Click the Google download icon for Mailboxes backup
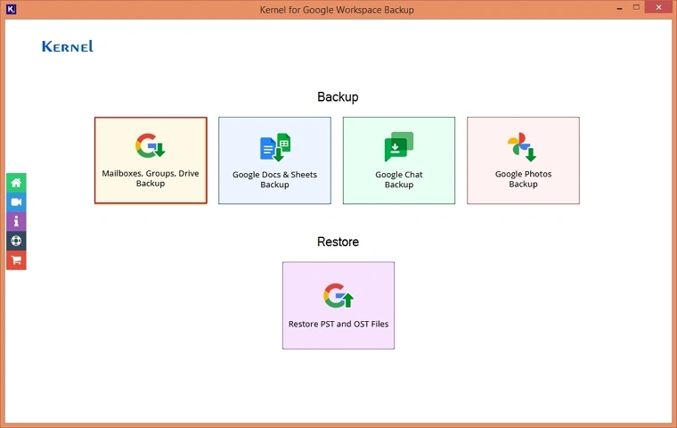The width and height of the screenshot is (677, 428). (x=151, y=145)
